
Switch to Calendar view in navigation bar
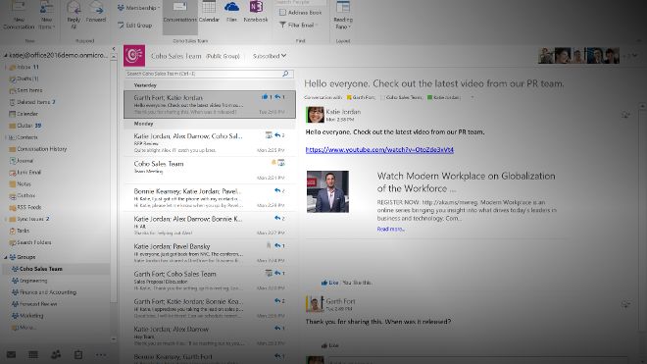[x=33, y=354]
